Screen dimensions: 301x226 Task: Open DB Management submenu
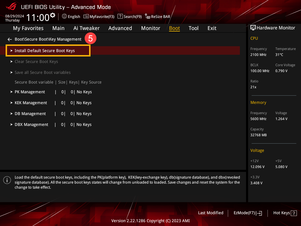pos(30,114)
